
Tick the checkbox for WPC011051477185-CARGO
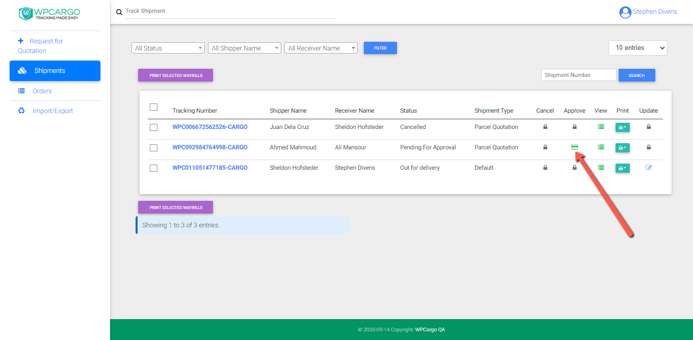[x=153, y=168]
